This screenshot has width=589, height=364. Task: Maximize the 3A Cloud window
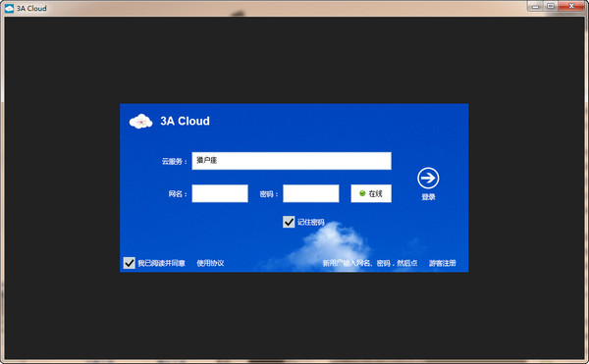pyautogui.click(x=551, y=7)
